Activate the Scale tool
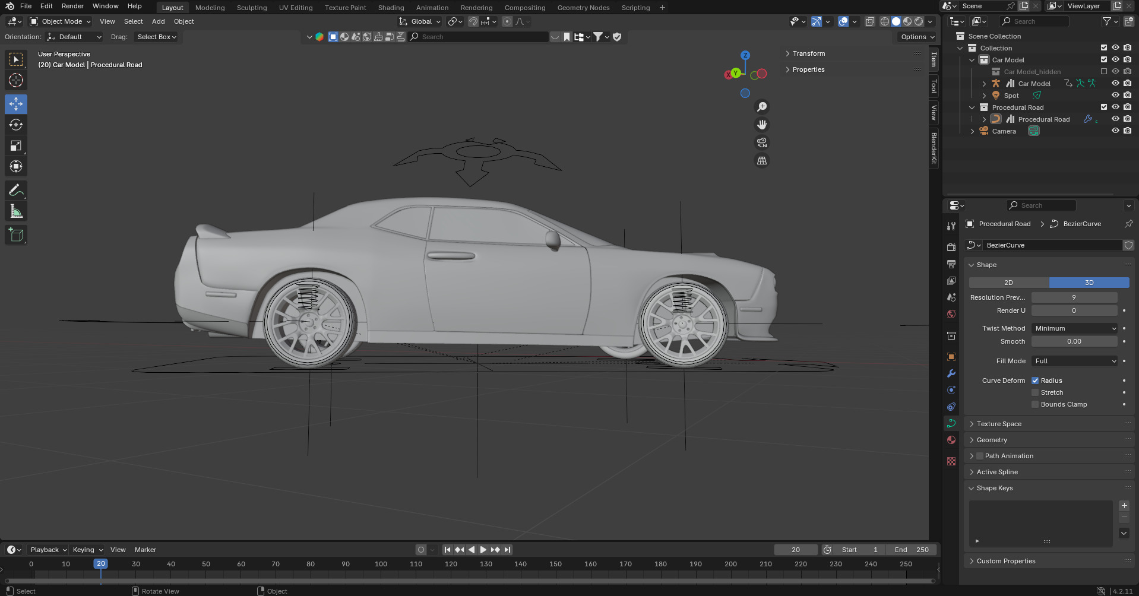The image size is (1139, 596). (x=16, y=145)
